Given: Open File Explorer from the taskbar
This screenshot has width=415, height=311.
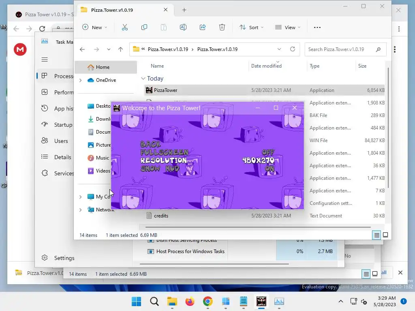Looking at the screenshot, I should click(172, 301).
